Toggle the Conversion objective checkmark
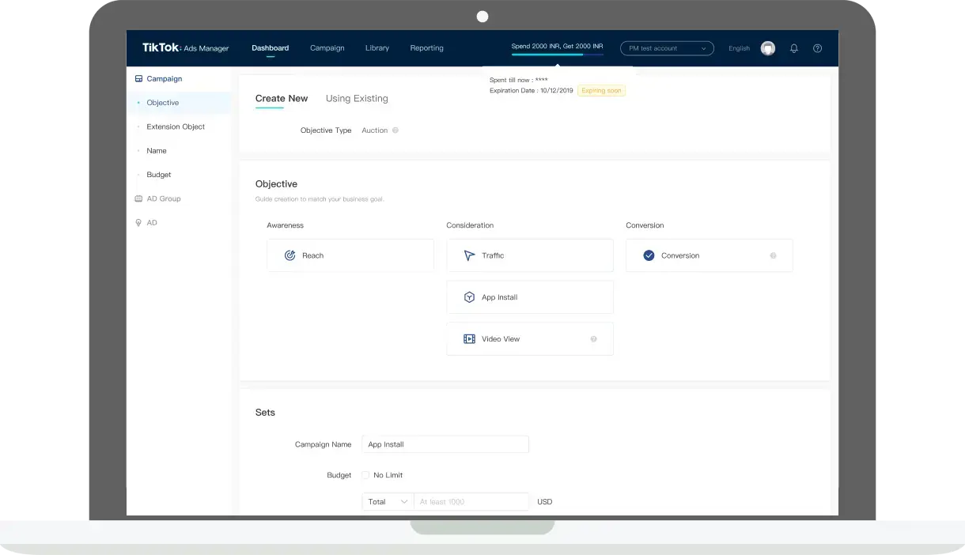The width and height of the screenshot is (965, 555). (x=649, y=255)
